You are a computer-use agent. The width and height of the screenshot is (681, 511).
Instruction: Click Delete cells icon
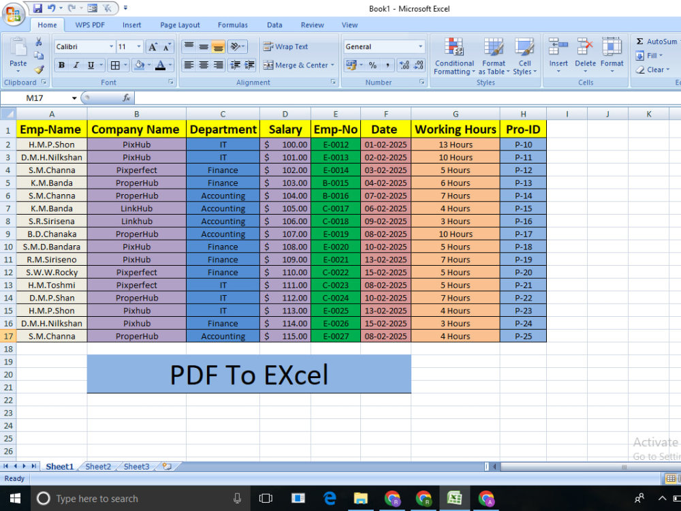pos(585,46)
